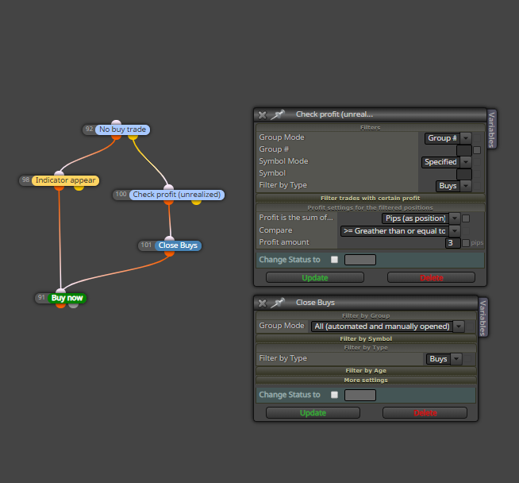
Task: Click the pin icon on Close Buys panel
Action: pos(278,303)
